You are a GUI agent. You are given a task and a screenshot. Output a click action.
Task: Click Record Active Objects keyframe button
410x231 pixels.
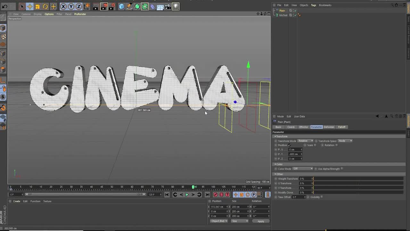[x=216, y=194]
